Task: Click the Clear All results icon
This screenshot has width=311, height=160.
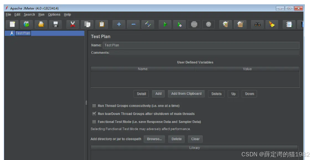Action: [x=240, y=24]
